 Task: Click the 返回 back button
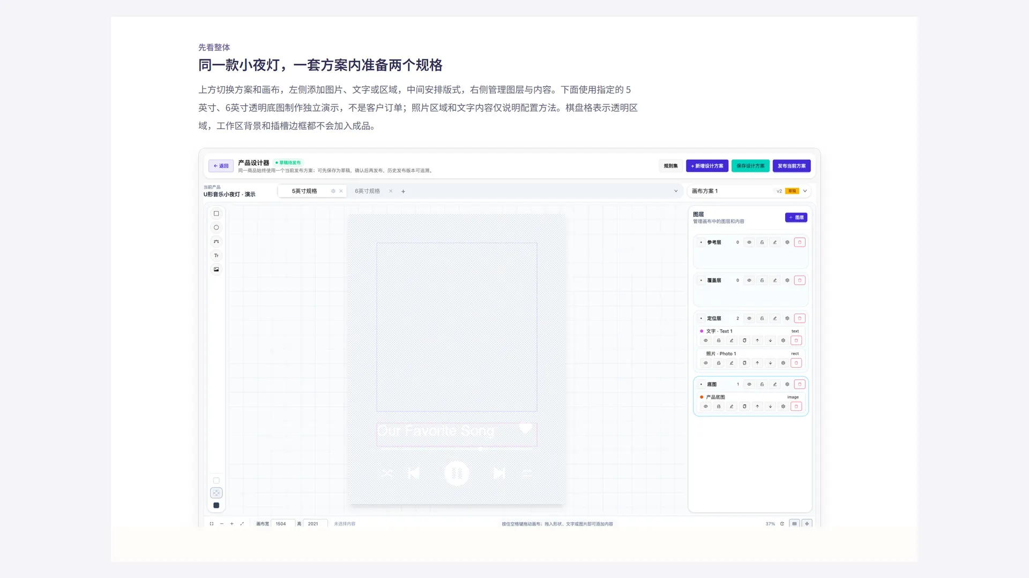coord(221,166)
